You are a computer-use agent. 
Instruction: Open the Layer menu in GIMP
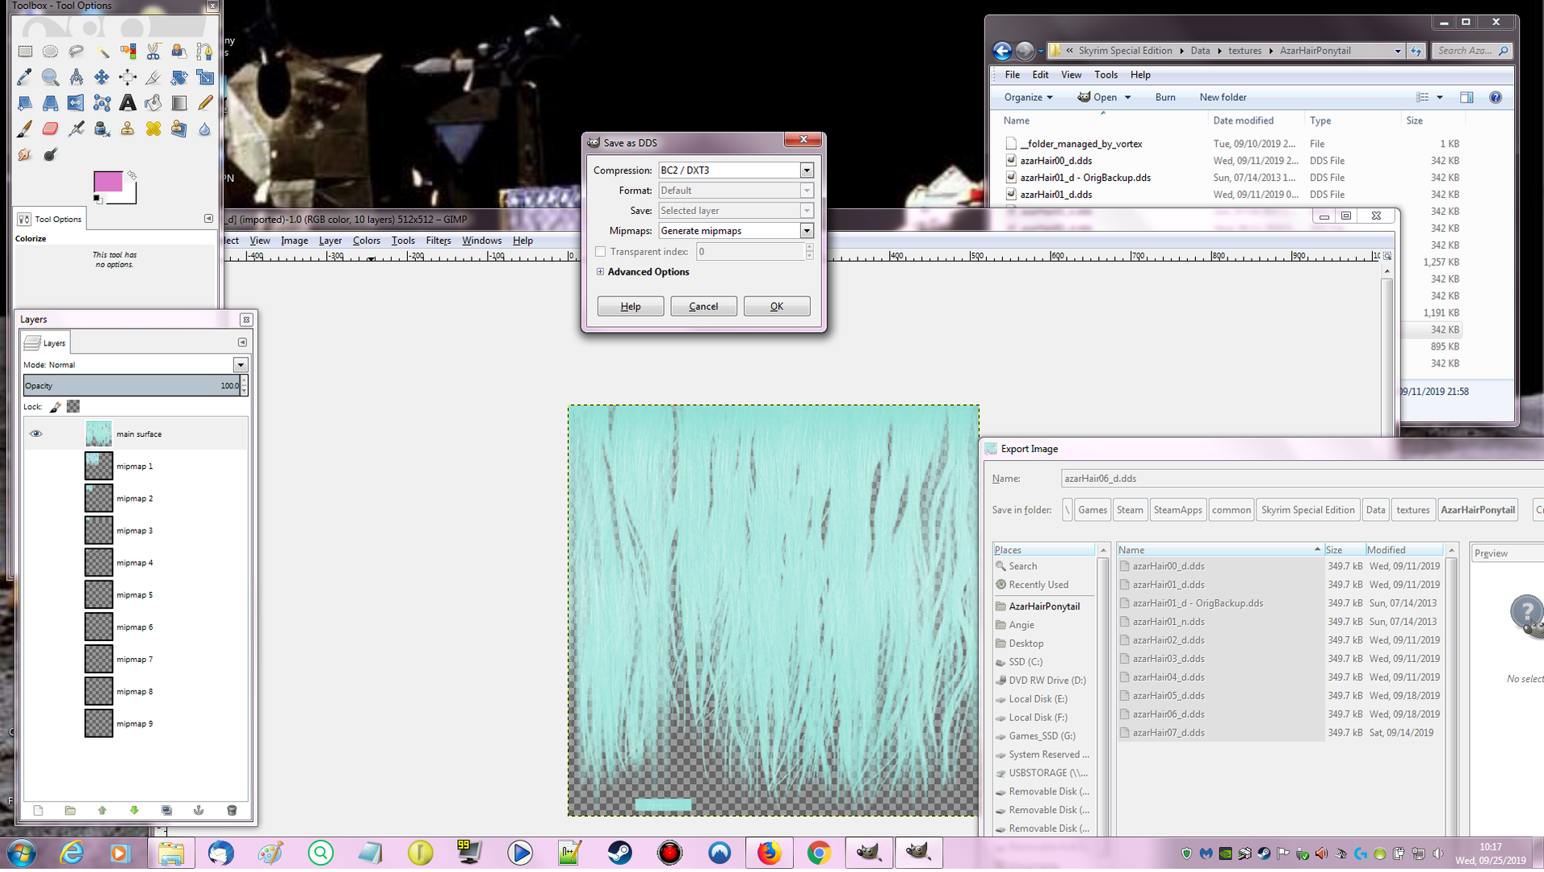click(330, 241)
